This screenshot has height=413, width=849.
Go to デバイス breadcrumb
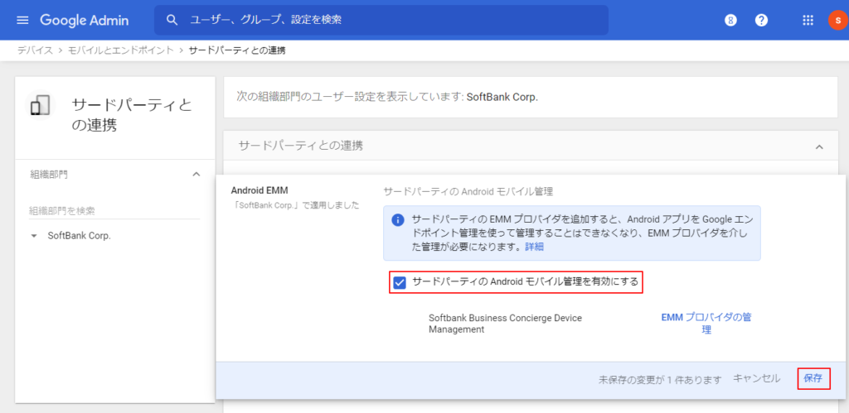pyautogui.click(x=35, y=50)
